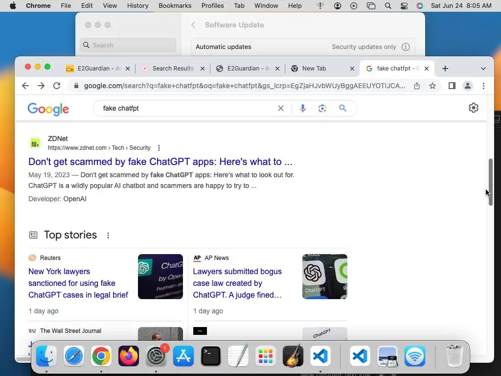Open AP News ChatGPT app thumbnail

pyautogui.click(x=325, y=277)
